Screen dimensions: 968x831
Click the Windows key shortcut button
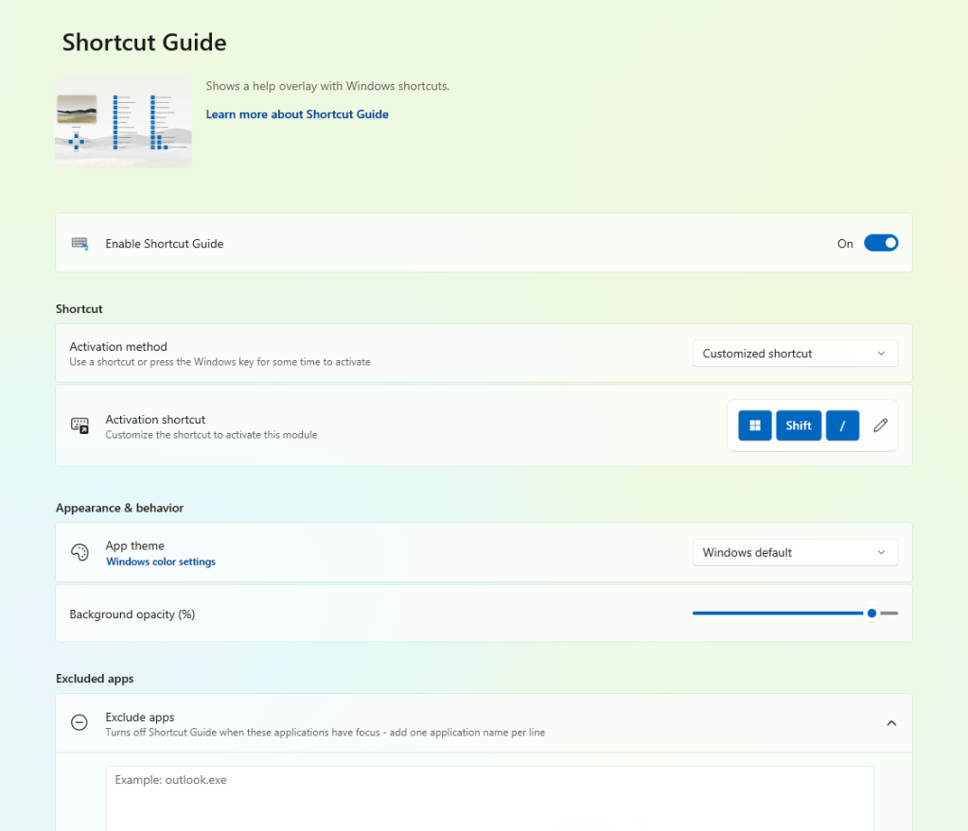pyautogui.click(x=754, y=425)
